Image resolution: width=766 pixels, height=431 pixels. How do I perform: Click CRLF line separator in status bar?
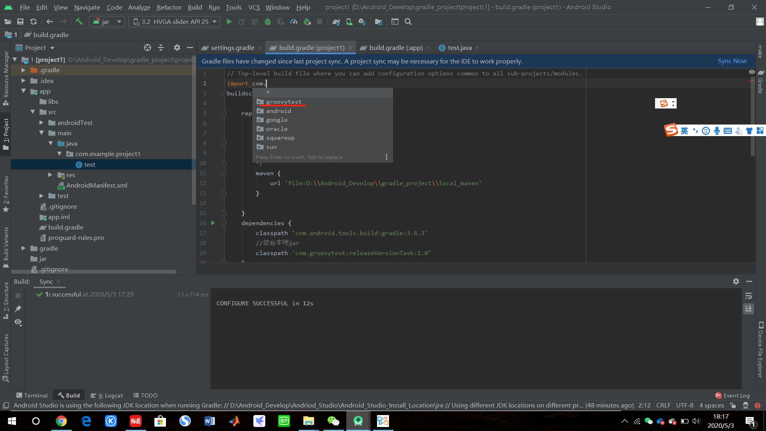(663, 405)
